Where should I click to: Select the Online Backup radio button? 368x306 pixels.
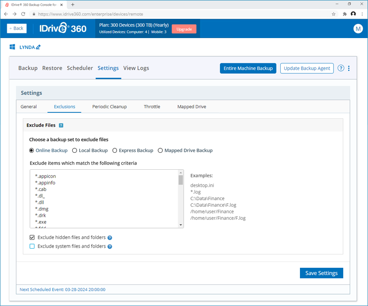pos(31,150)
